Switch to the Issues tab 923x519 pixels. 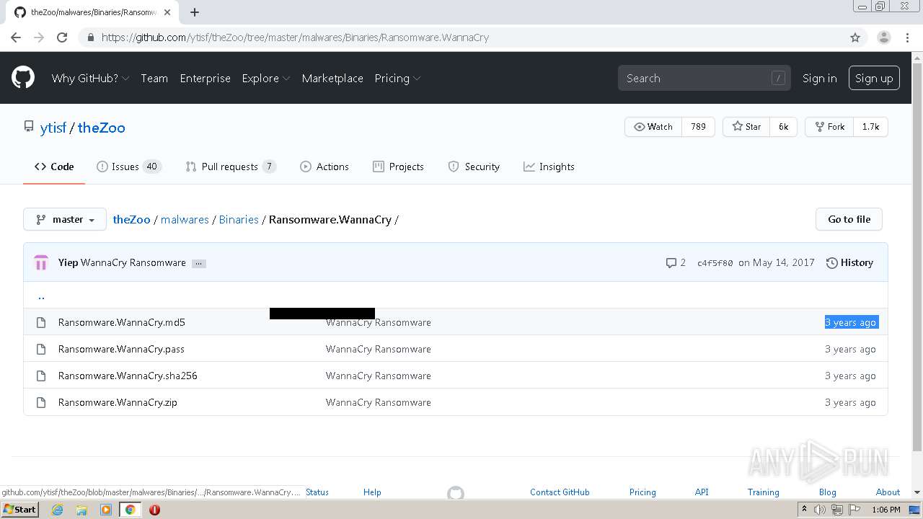[129, 167]
